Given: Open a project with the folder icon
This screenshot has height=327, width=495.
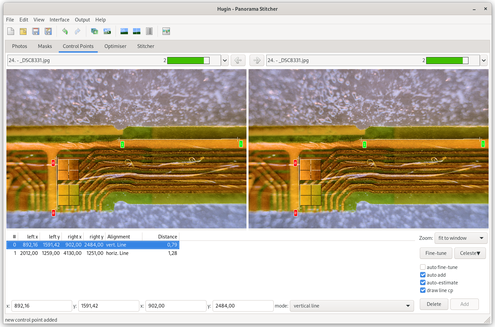Looking at the screenshot, I should (23, 31).
